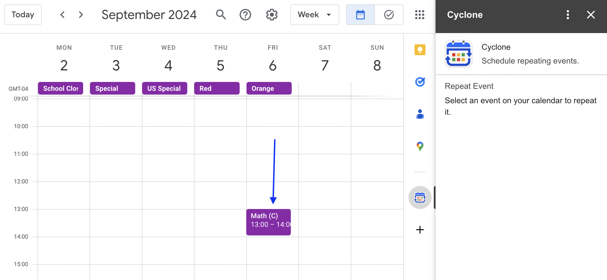The width and height of the screenshot is (607, 280).
Task: Select Friday 6 date header
Action: (x=273, y=66)
